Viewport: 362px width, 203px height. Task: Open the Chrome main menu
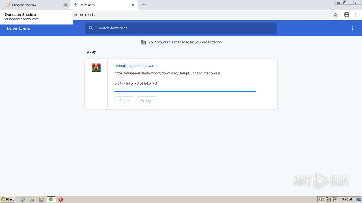[x=356, y=15]
